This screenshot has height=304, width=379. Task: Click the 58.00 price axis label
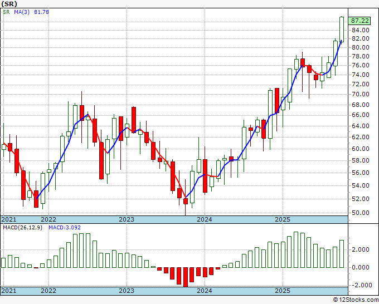pyautogui.click(x=360, y=160)
